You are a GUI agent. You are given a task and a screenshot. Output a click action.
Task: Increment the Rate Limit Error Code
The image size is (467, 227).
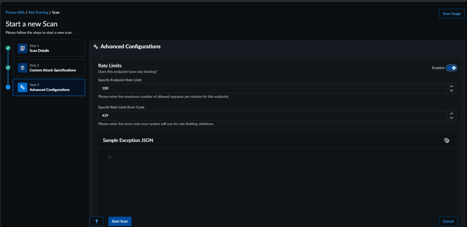(452, 113)
